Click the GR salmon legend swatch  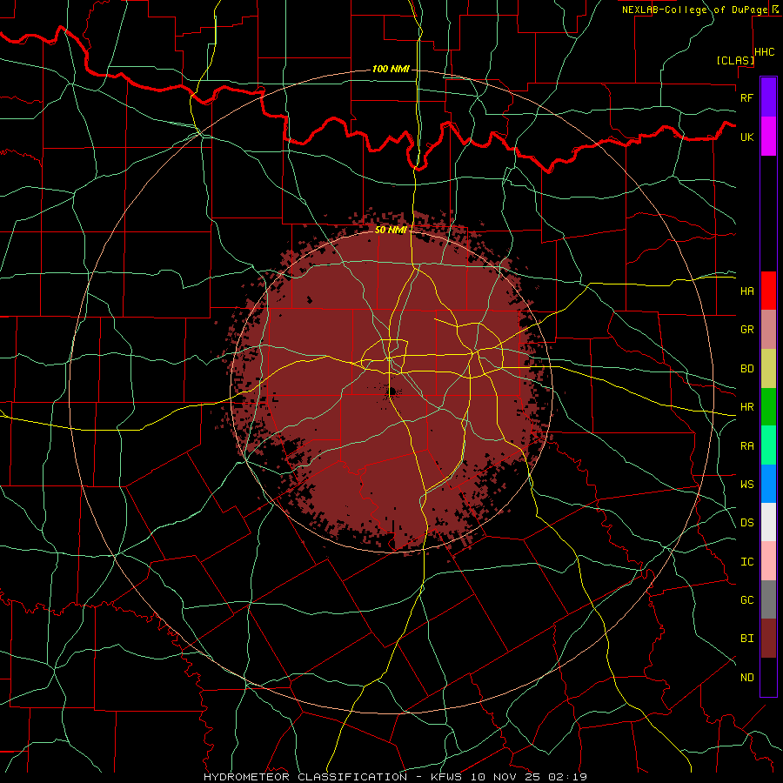[x=768, y=330]
